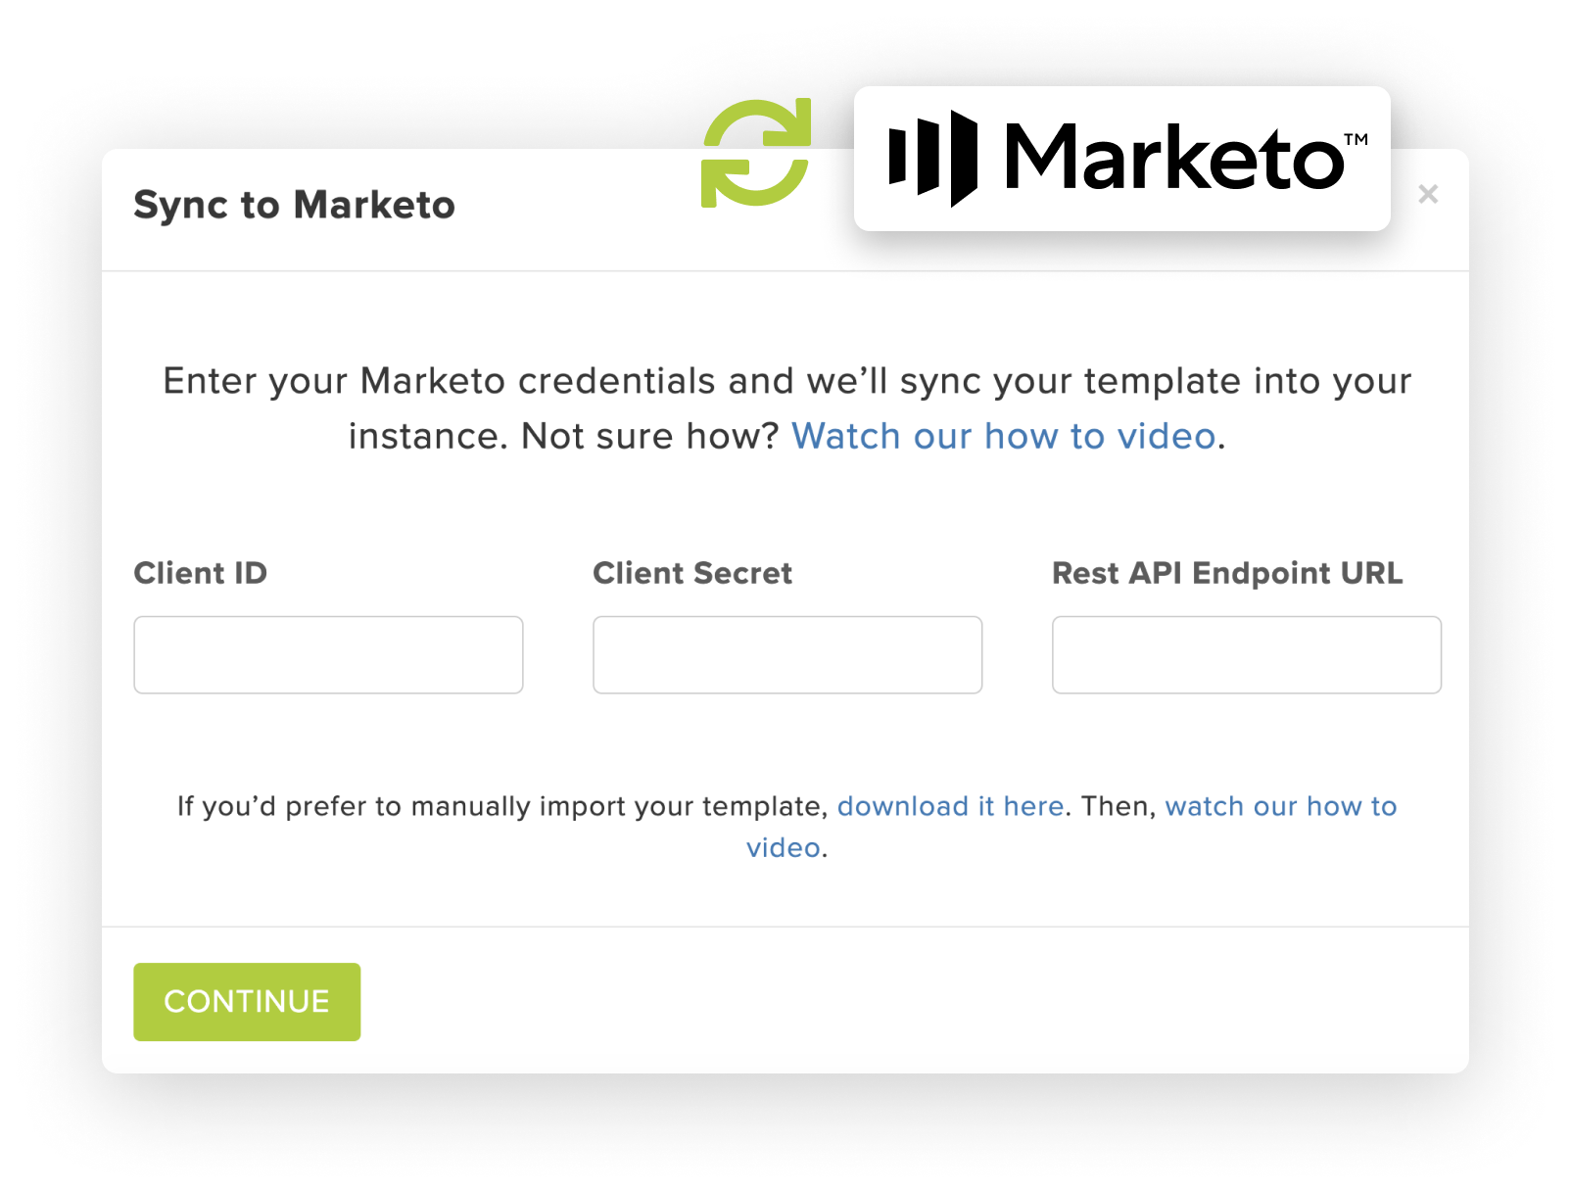The image size is (1571, 1191).
Task: Click the Client Secret label
Action: click(x=692, y=573)
